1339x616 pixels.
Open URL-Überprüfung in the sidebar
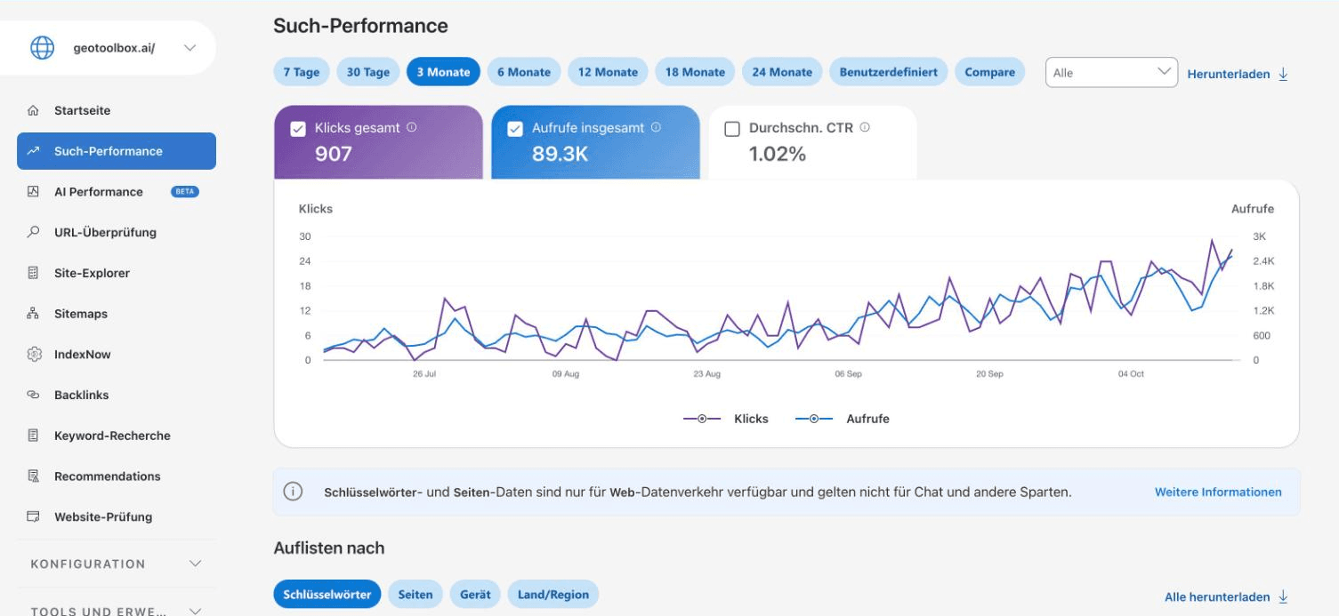pos(117,233)
